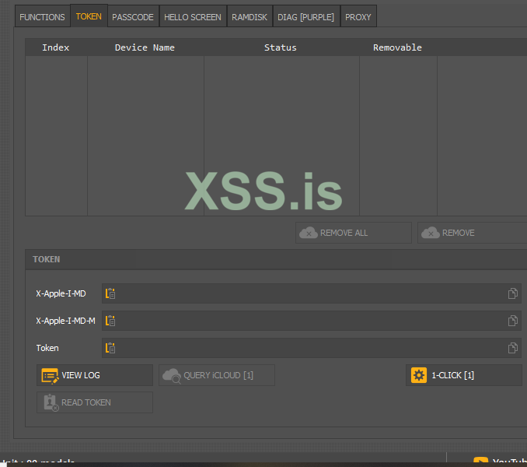The image size is (527, 467).
Task: Click the READ TOKEN button
Action: (95, 402)
